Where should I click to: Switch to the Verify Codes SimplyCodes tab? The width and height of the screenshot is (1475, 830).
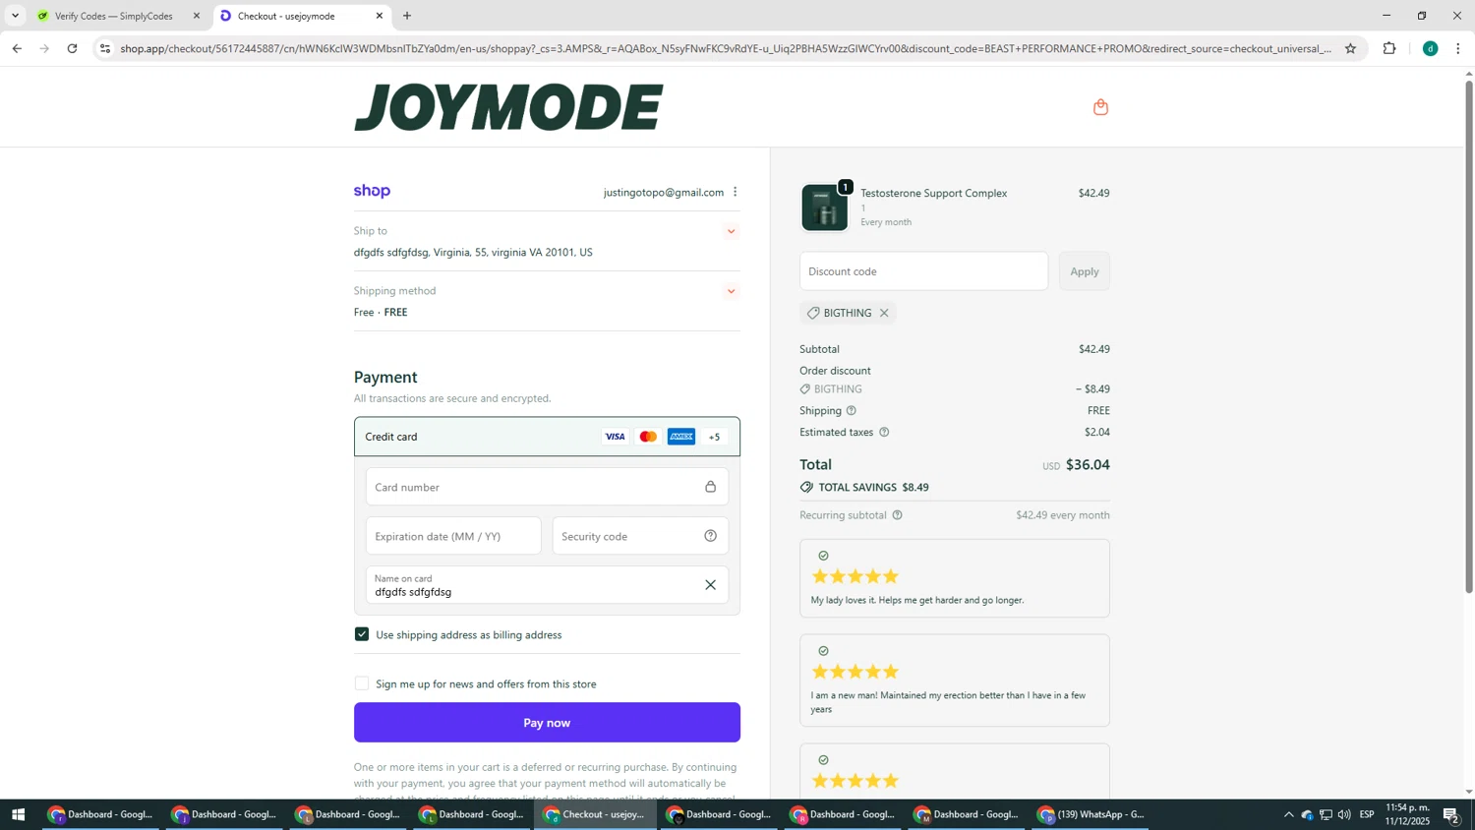118,16
